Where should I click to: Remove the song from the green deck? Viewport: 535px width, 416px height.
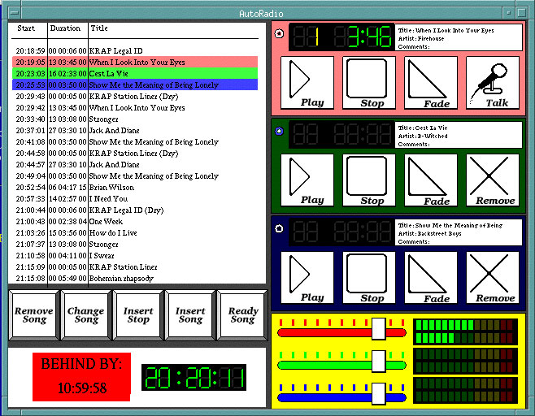(493, 180)
